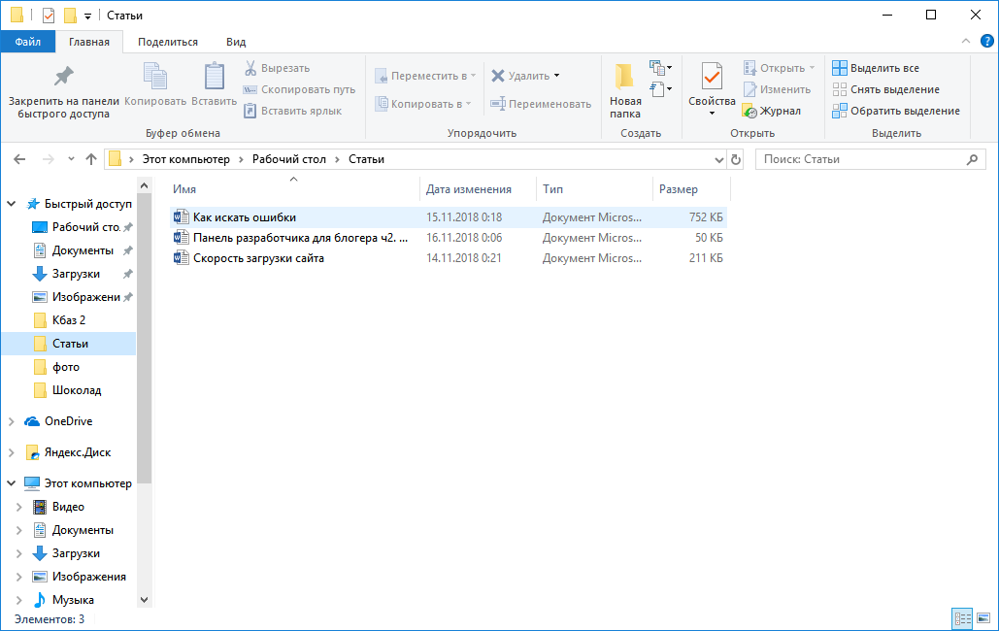Click Снять выделение
The image size is (999, 631).
(885, 90)
